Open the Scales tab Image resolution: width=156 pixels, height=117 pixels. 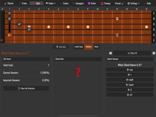(x=64, y=4)
